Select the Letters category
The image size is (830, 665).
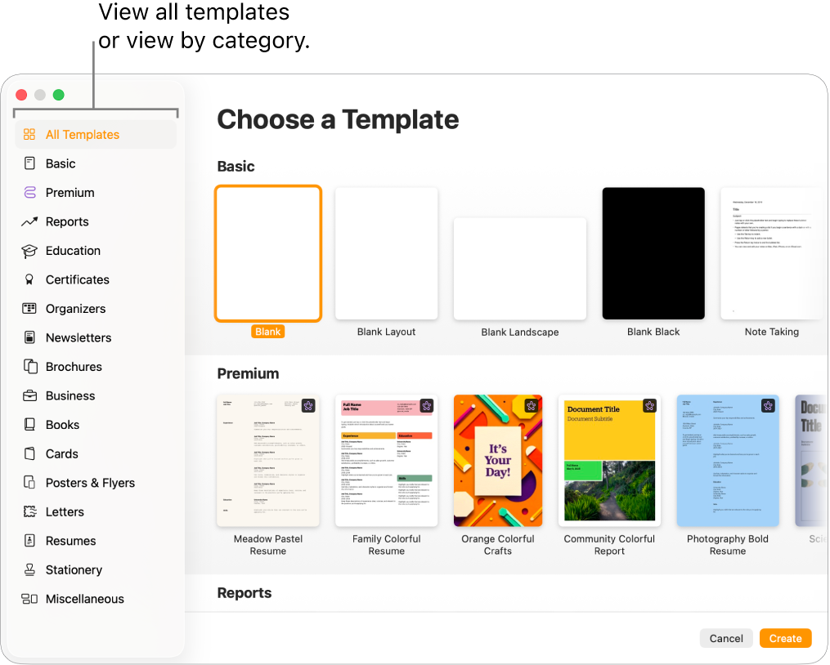[x=62, y=511]
